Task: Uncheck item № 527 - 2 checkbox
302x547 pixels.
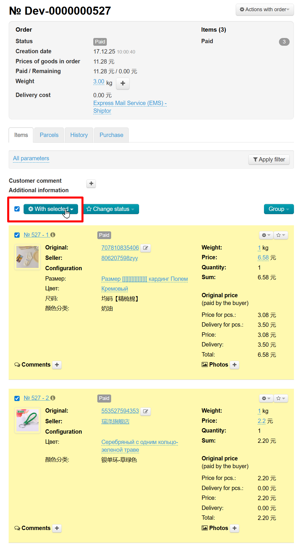Action: (17, 398)
